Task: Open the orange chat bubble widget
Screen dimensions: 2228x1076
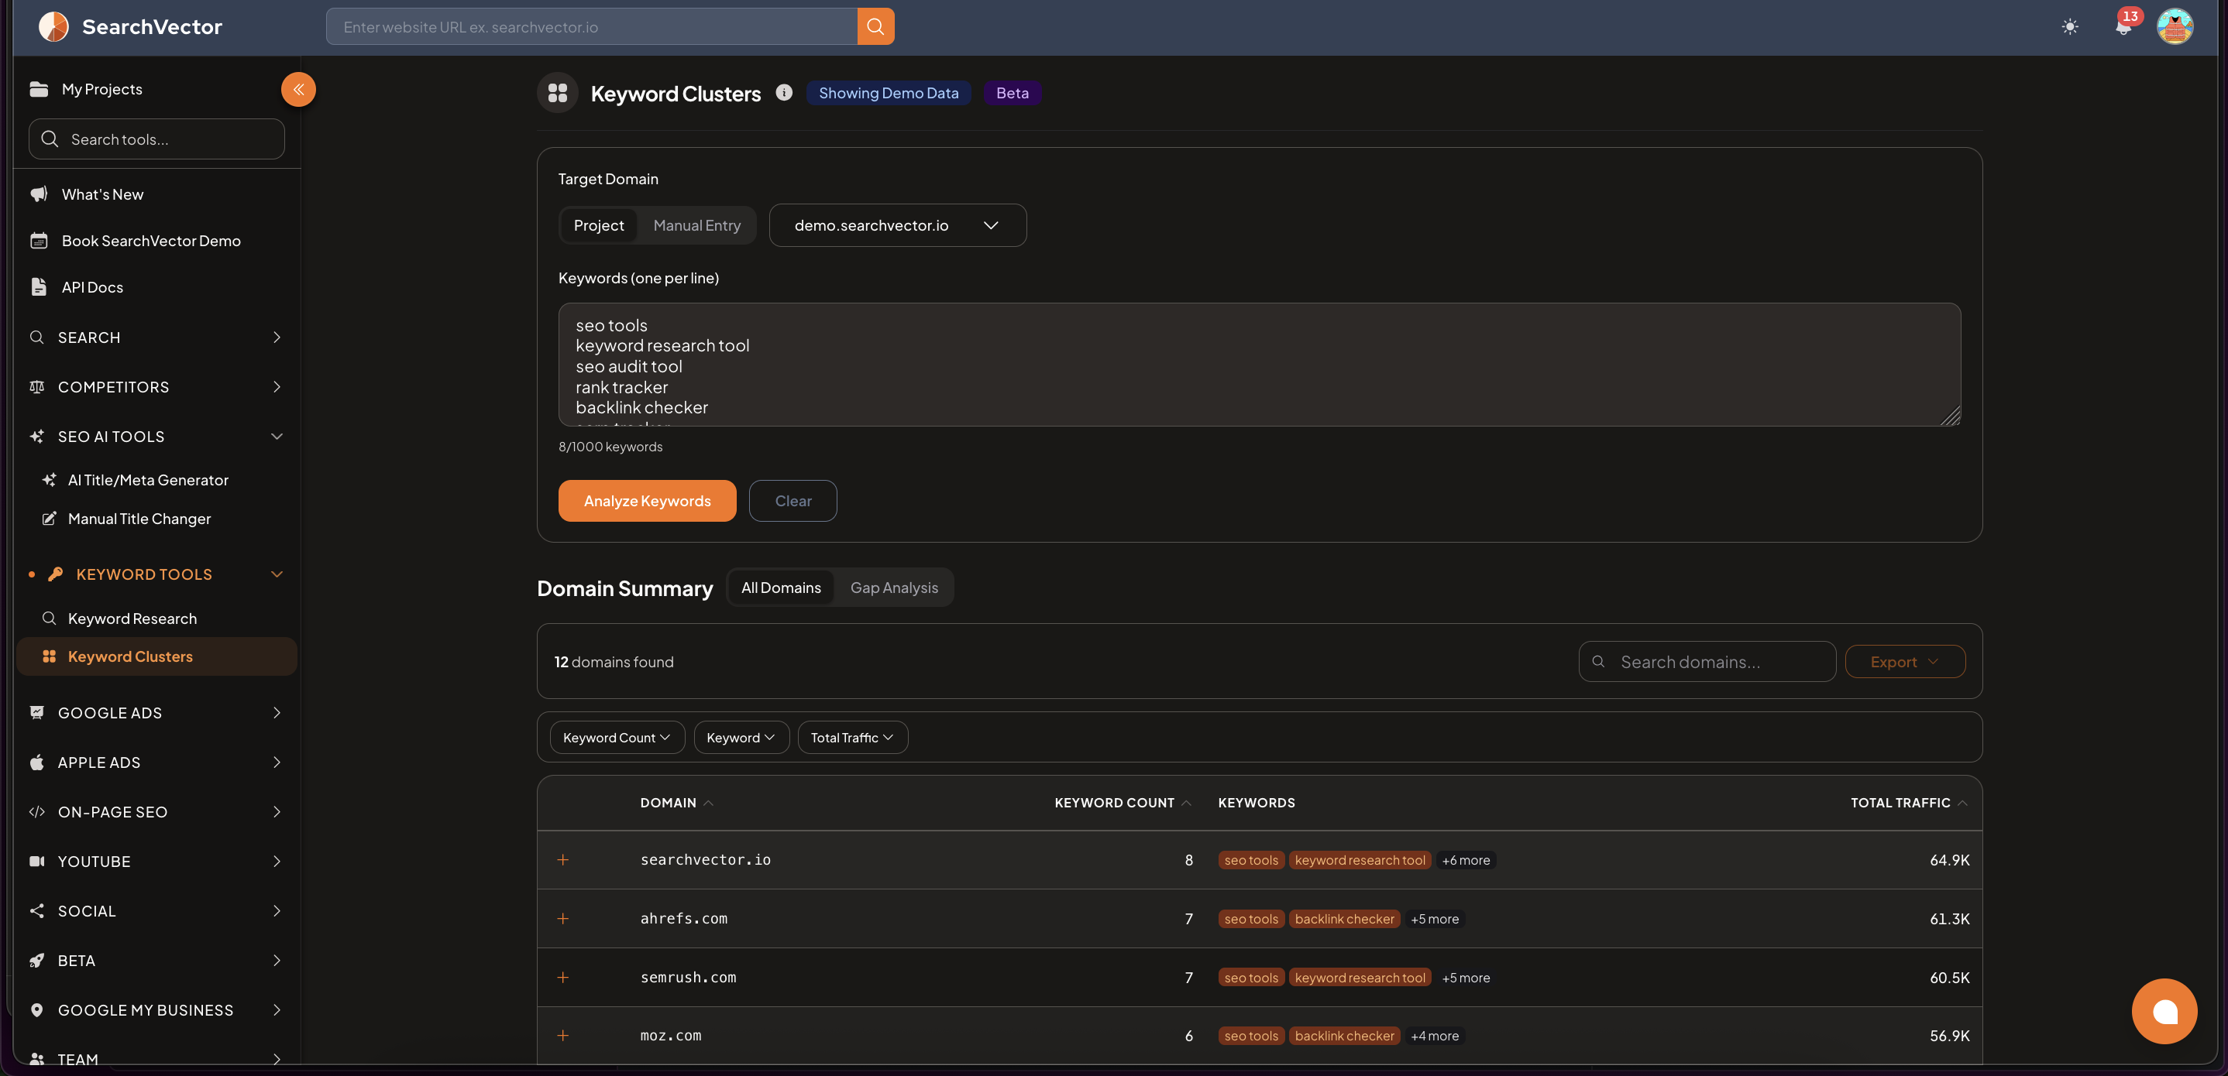Action: pyautogui.click(x=2164, y=1011)
